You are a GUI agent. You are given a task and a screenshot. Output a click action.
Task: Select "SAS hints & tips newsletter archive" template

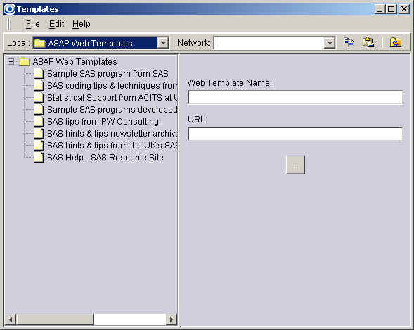tap(112, 134)
